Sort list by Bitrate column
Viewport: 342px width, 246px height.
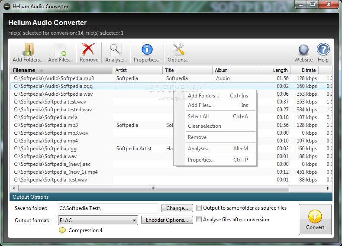click(304, 70)
